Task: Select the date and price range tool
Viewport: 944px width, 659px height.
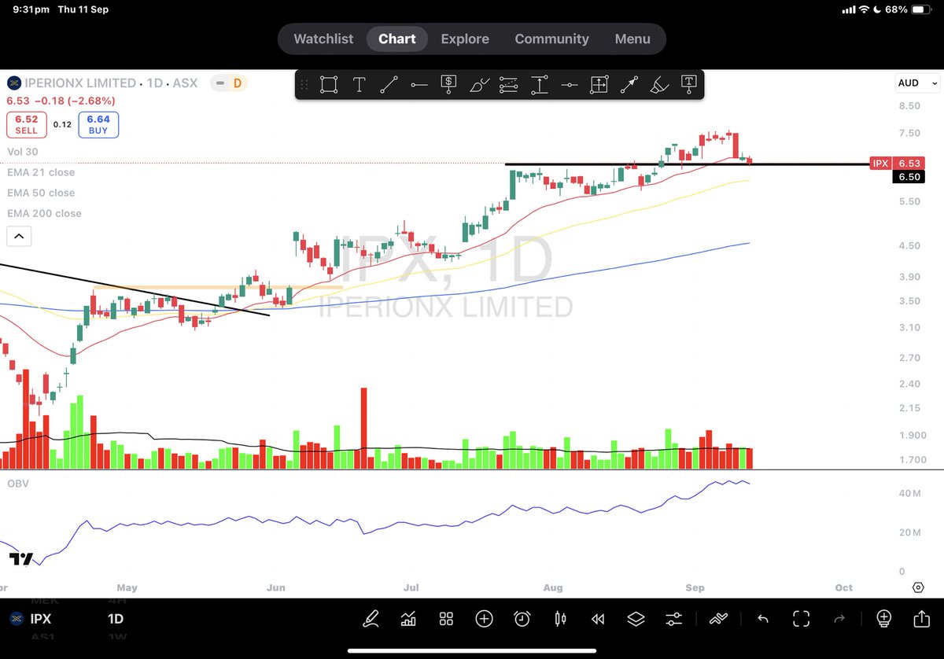Action: pyautogui.click(x=599, y=85)
